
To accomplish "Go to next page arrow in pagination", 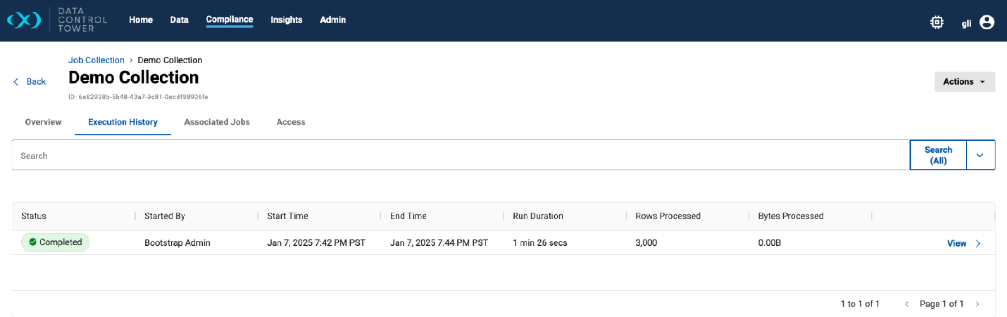I will [977, 304].
